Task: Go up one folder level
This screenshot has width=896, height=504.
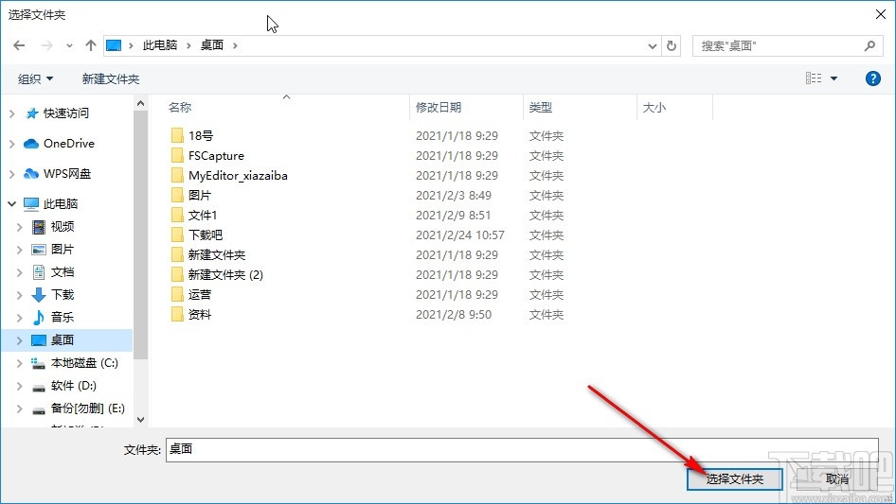Action: point(90,45)
